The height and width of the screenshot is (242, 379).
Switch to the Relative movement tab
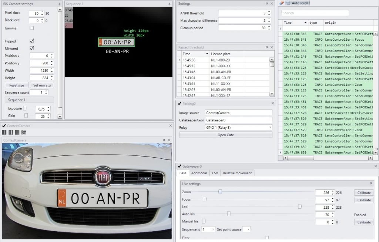point(237,173)
